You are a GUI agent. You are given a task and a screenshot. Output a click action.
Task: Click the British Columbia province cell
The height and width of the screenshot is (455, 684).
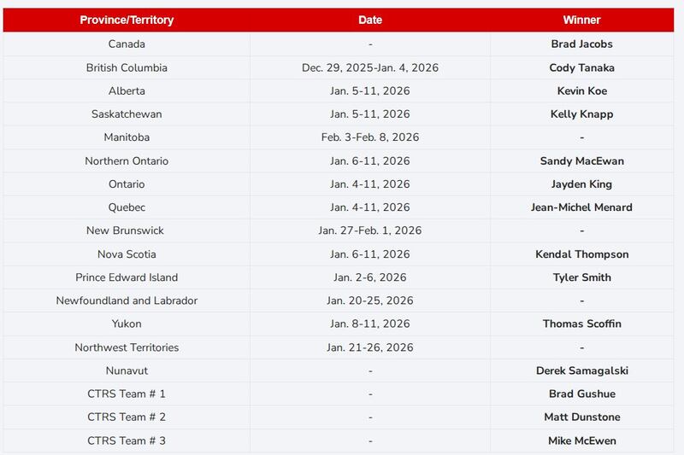[x=127, y=67]
